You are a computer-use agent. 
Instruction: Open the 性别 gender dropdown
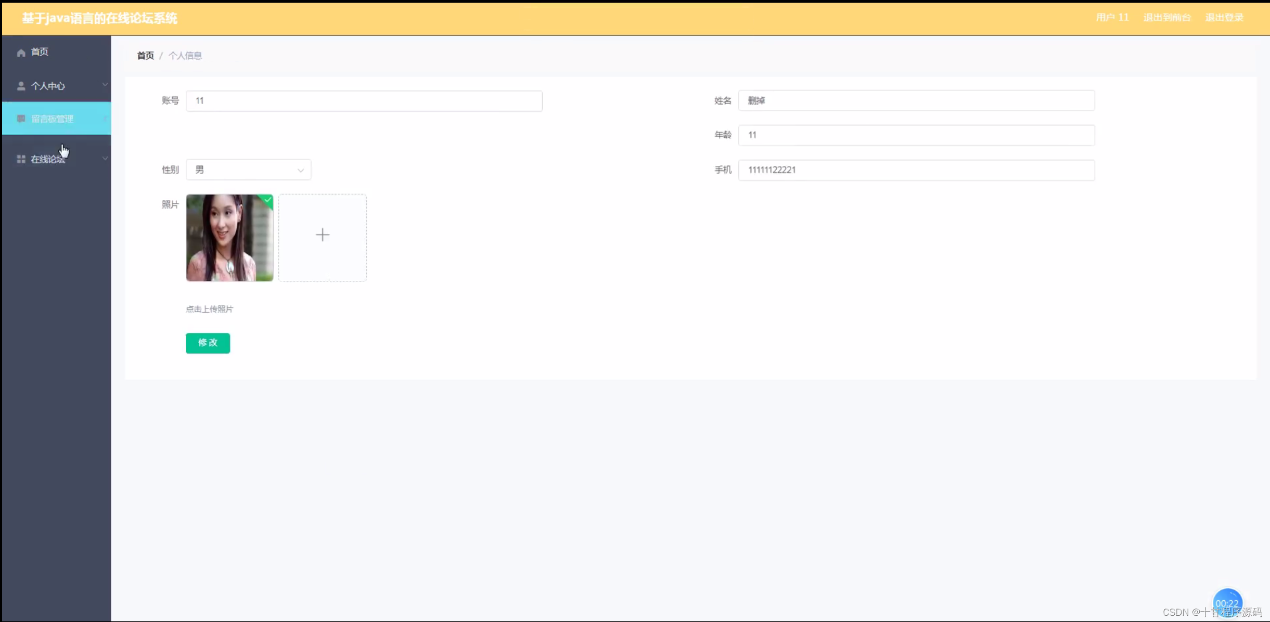(x=248, y=170)
